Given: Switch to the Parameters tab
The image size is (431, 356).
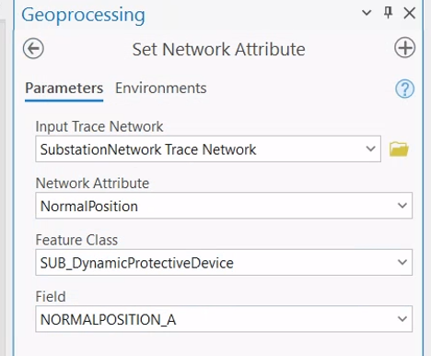Looking at the screenshot, I should click(x=64, y=89).
